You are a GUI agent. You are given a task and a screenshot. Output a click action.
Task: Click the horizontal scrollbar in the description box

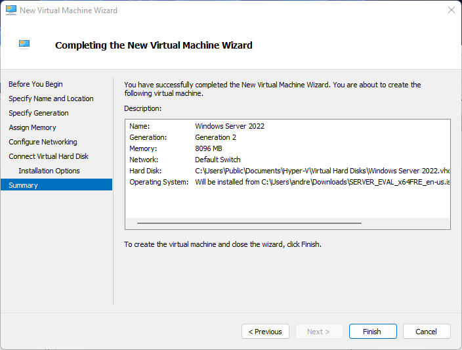[x=249, y=223]
